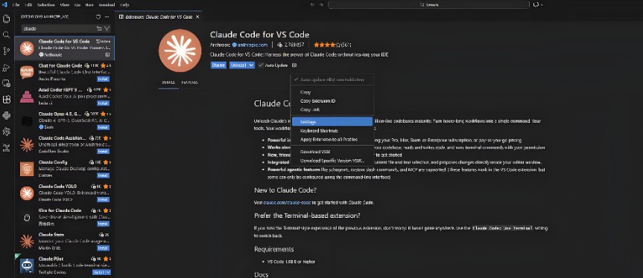Click the star rating of Claude Code
Viewport: 643px width, 278px height.
(332, 45)
